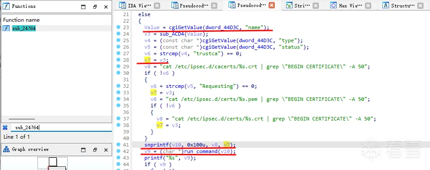Click the Functions list horizontal scrollbar

(22, 119)
